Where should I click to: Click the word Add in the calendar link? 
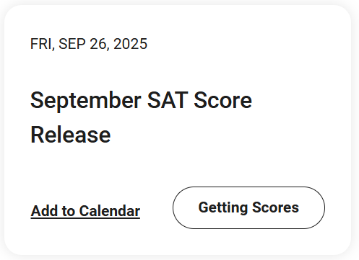coord(44,211)
